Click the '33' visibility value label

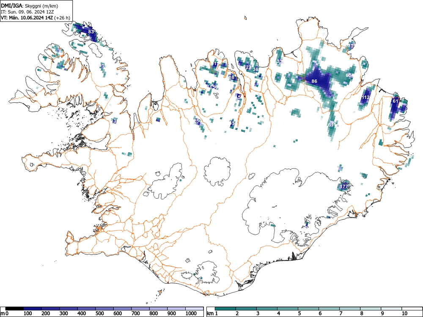tap(280, 61)
